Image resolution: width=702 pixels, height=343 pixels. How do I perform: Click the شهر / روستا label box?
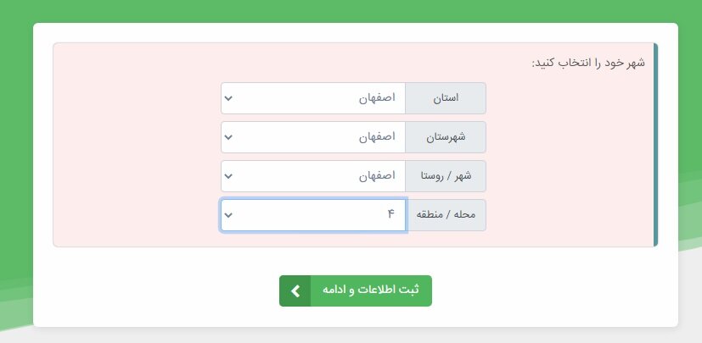click(446, 176)
